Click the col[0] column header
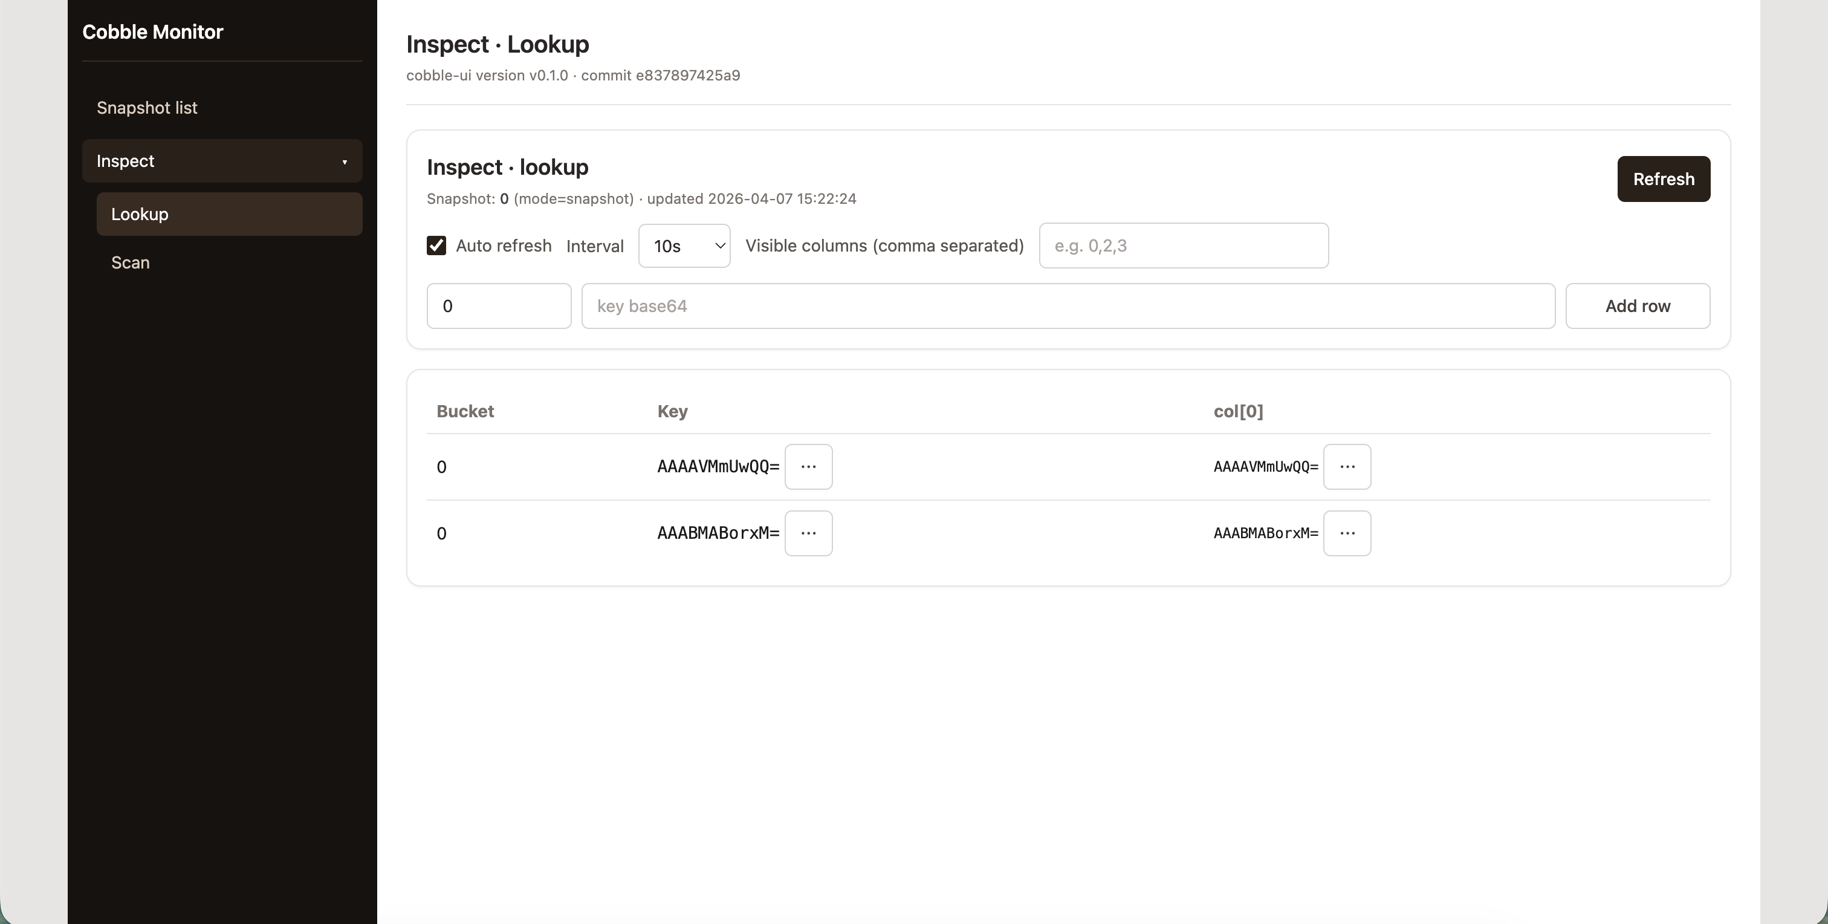Viewport: 1828px width, 924px height. pyautogui.click(x=1237, y=412)
